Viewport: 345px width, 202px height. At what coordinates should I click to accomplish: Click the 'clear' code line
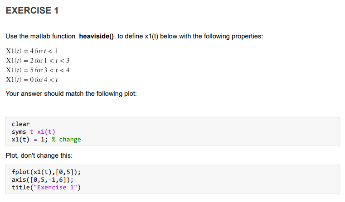coord(21,124)
